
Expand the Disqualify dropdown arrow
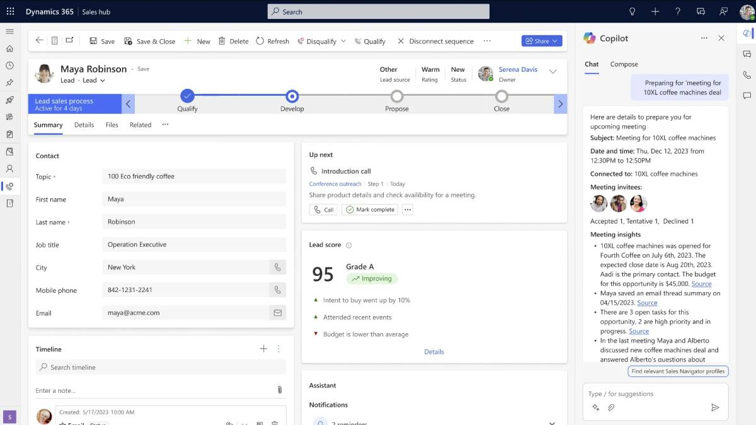coord(342,41)
